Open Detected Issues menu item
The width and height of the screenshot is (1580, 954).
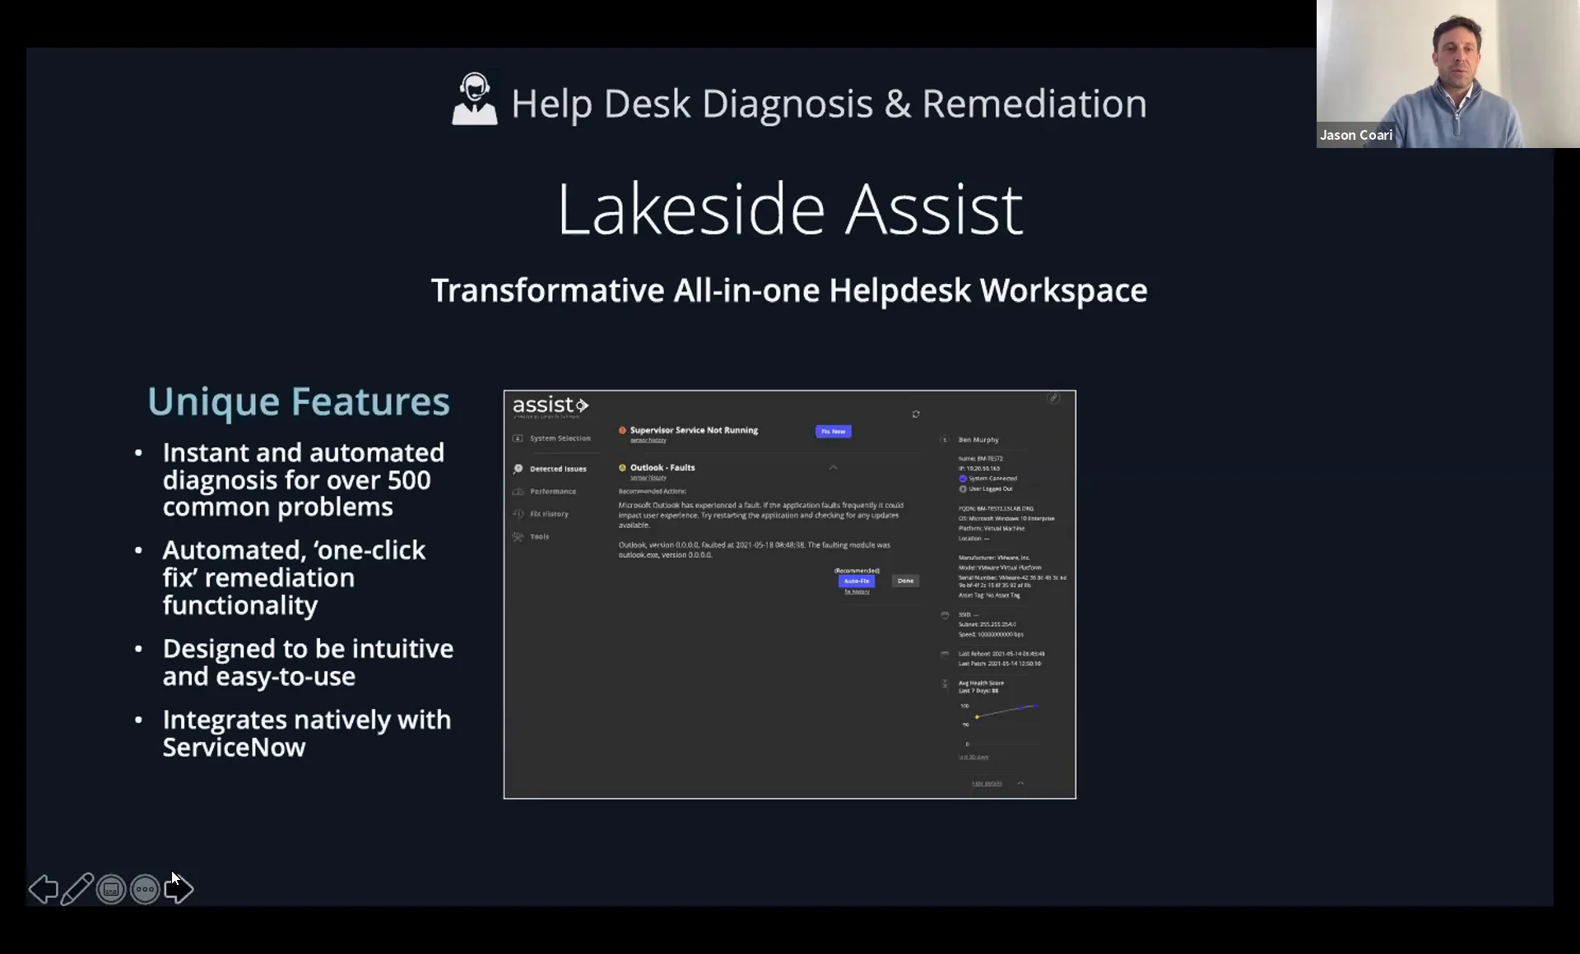[558, 469]
